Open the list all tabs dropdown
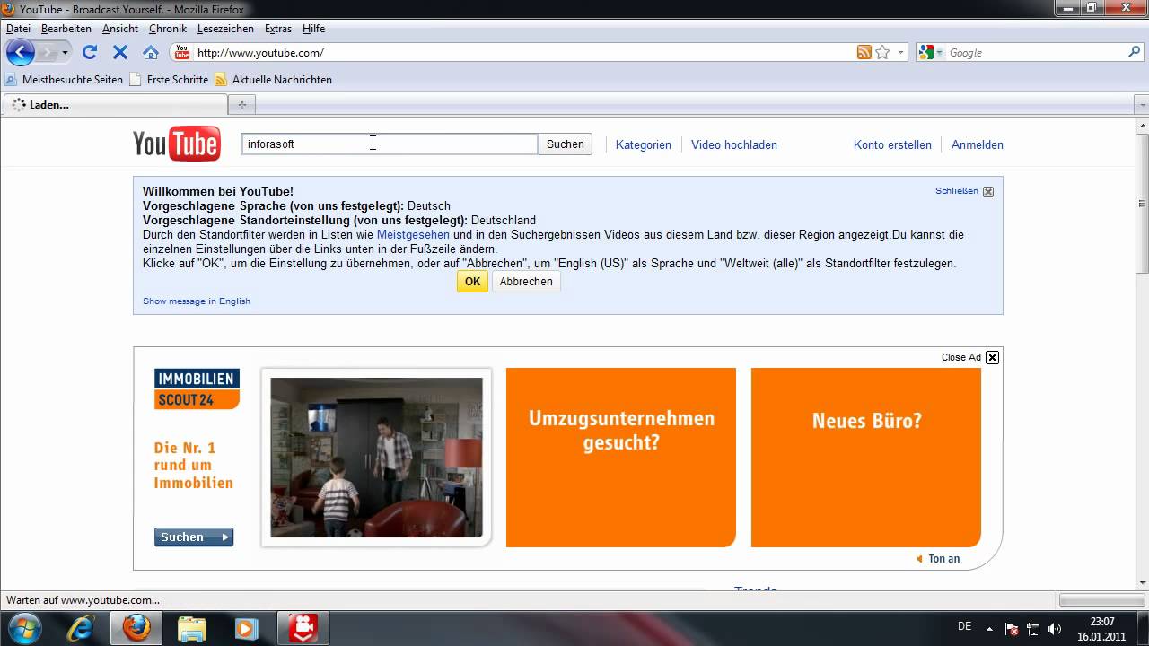The image size is (1149, 646). (x=1142, y=105)
